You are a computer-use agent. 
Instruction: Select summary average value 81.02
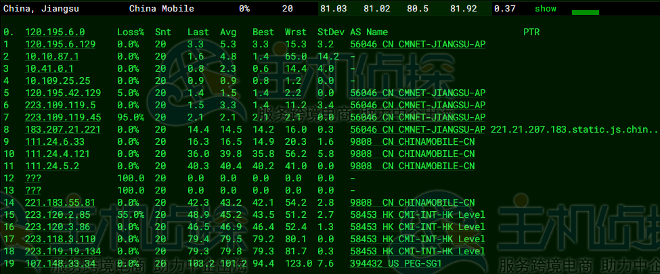(x=377, y=8)
